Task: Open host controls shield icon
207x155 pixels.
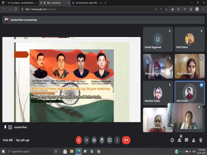Action: (x=201, y=140)
